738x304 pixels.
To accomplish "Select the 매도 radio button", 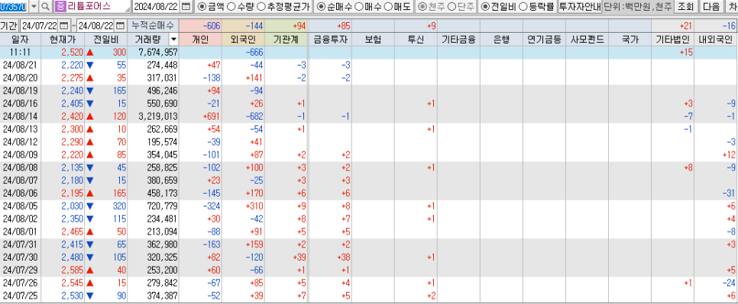I will 387,7.
